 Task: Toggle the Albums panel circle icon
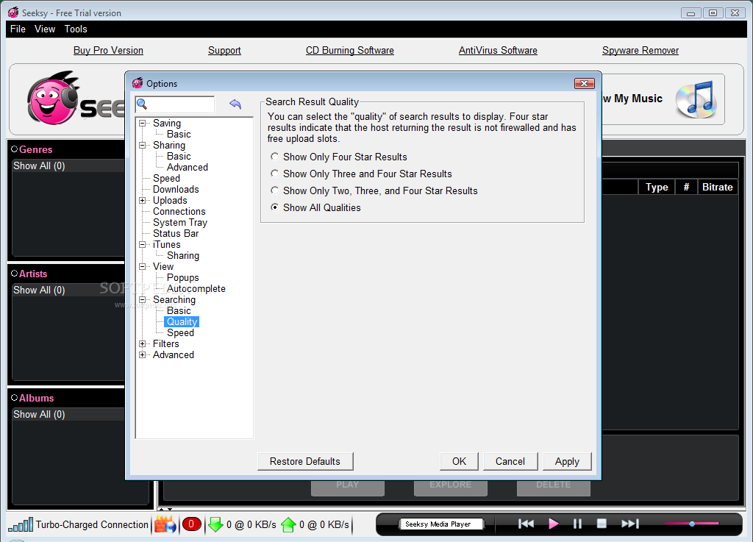[x=15, y=398]
